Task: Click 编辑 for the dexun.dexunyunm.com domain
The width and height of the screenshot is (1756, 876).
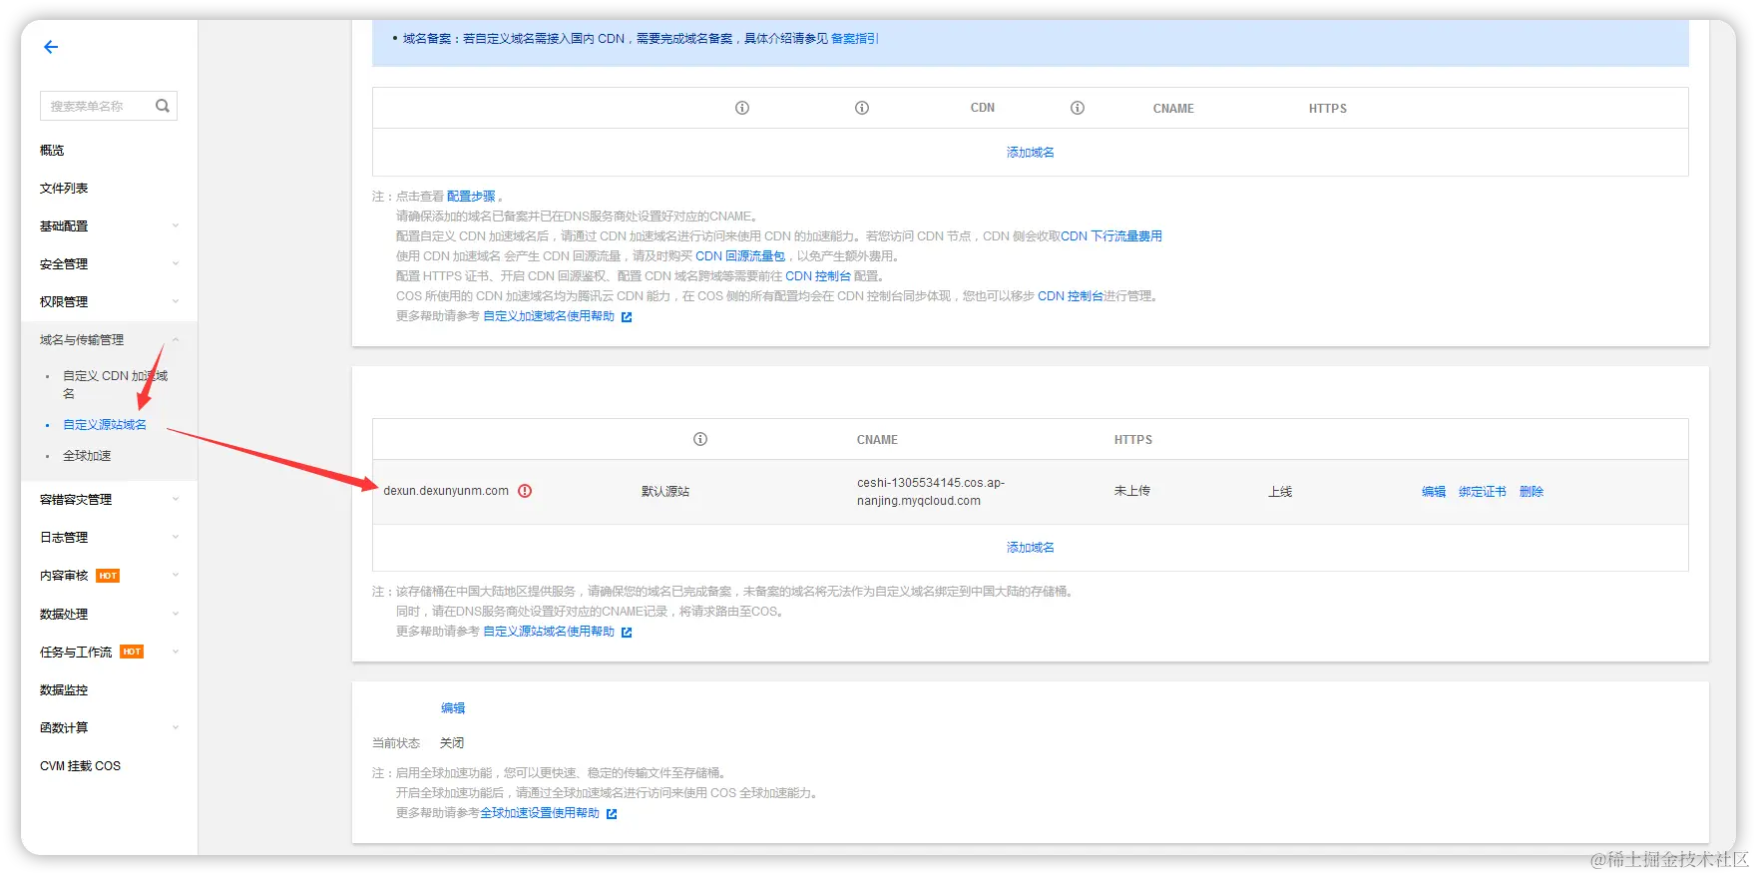Action: (x=1434, y=492)
